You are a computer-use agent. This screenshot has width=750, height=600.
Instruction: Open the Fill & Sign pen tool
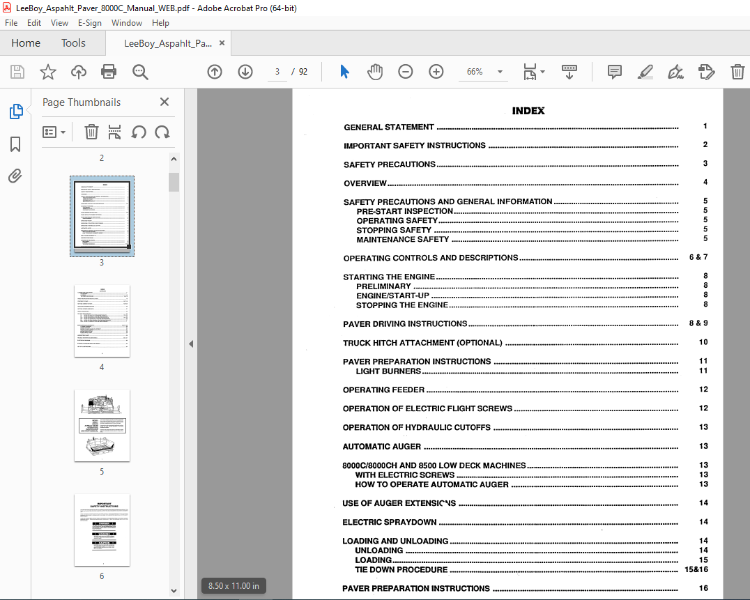click(675, 72)
